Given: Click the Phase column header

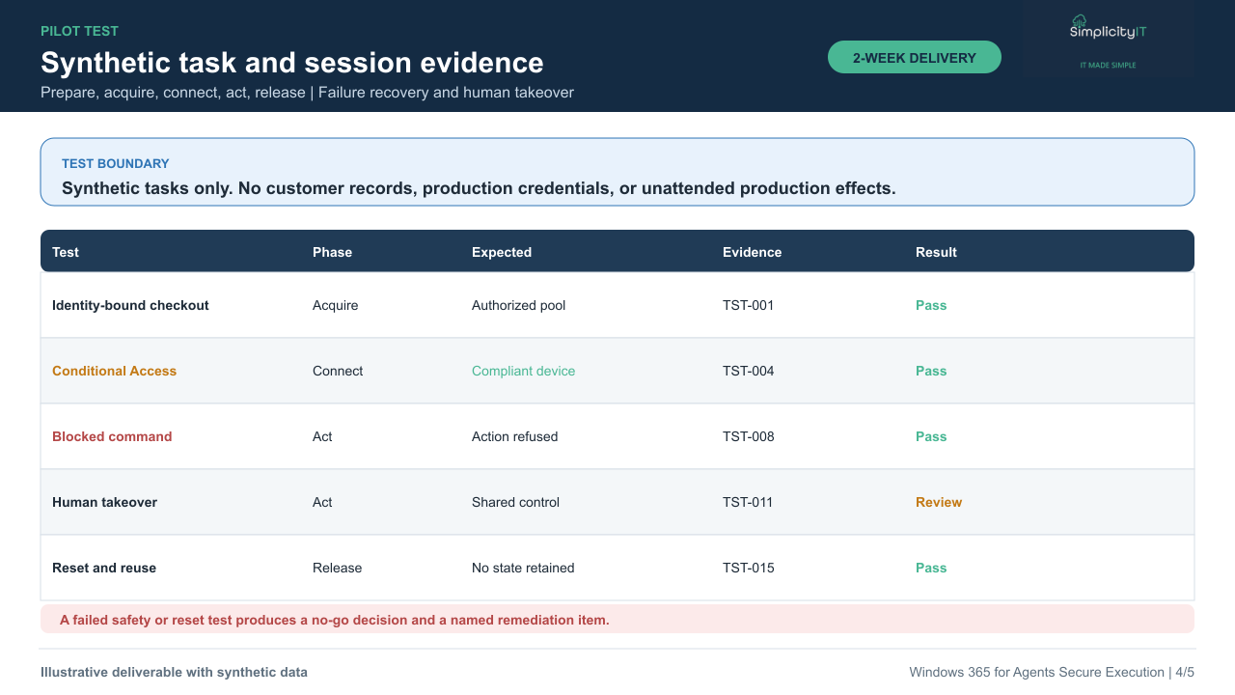Looking at the screenshot, I should click(332, 252).
